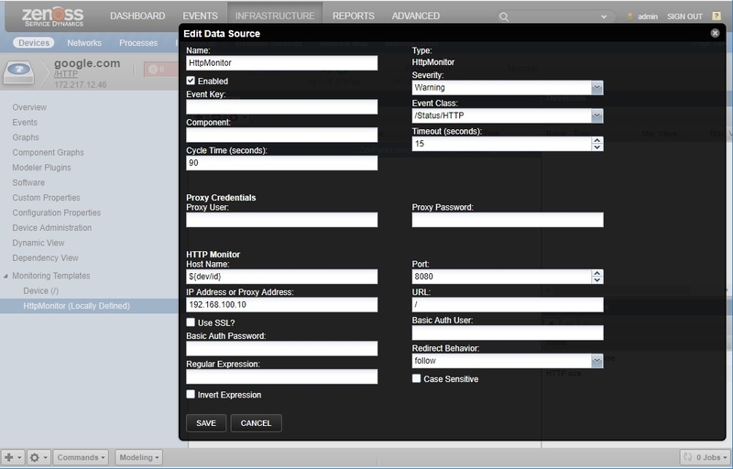Increase the Timeout value with up arrow

click(596, 140)
